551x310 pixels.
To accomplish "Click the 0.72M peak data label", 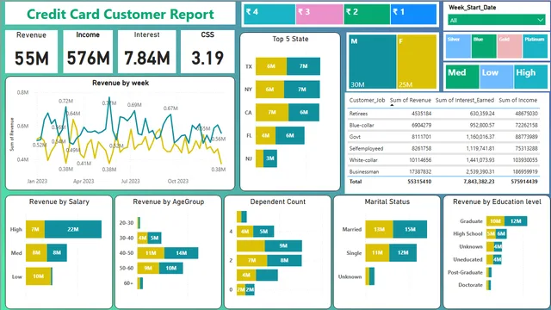I will 65,101.
